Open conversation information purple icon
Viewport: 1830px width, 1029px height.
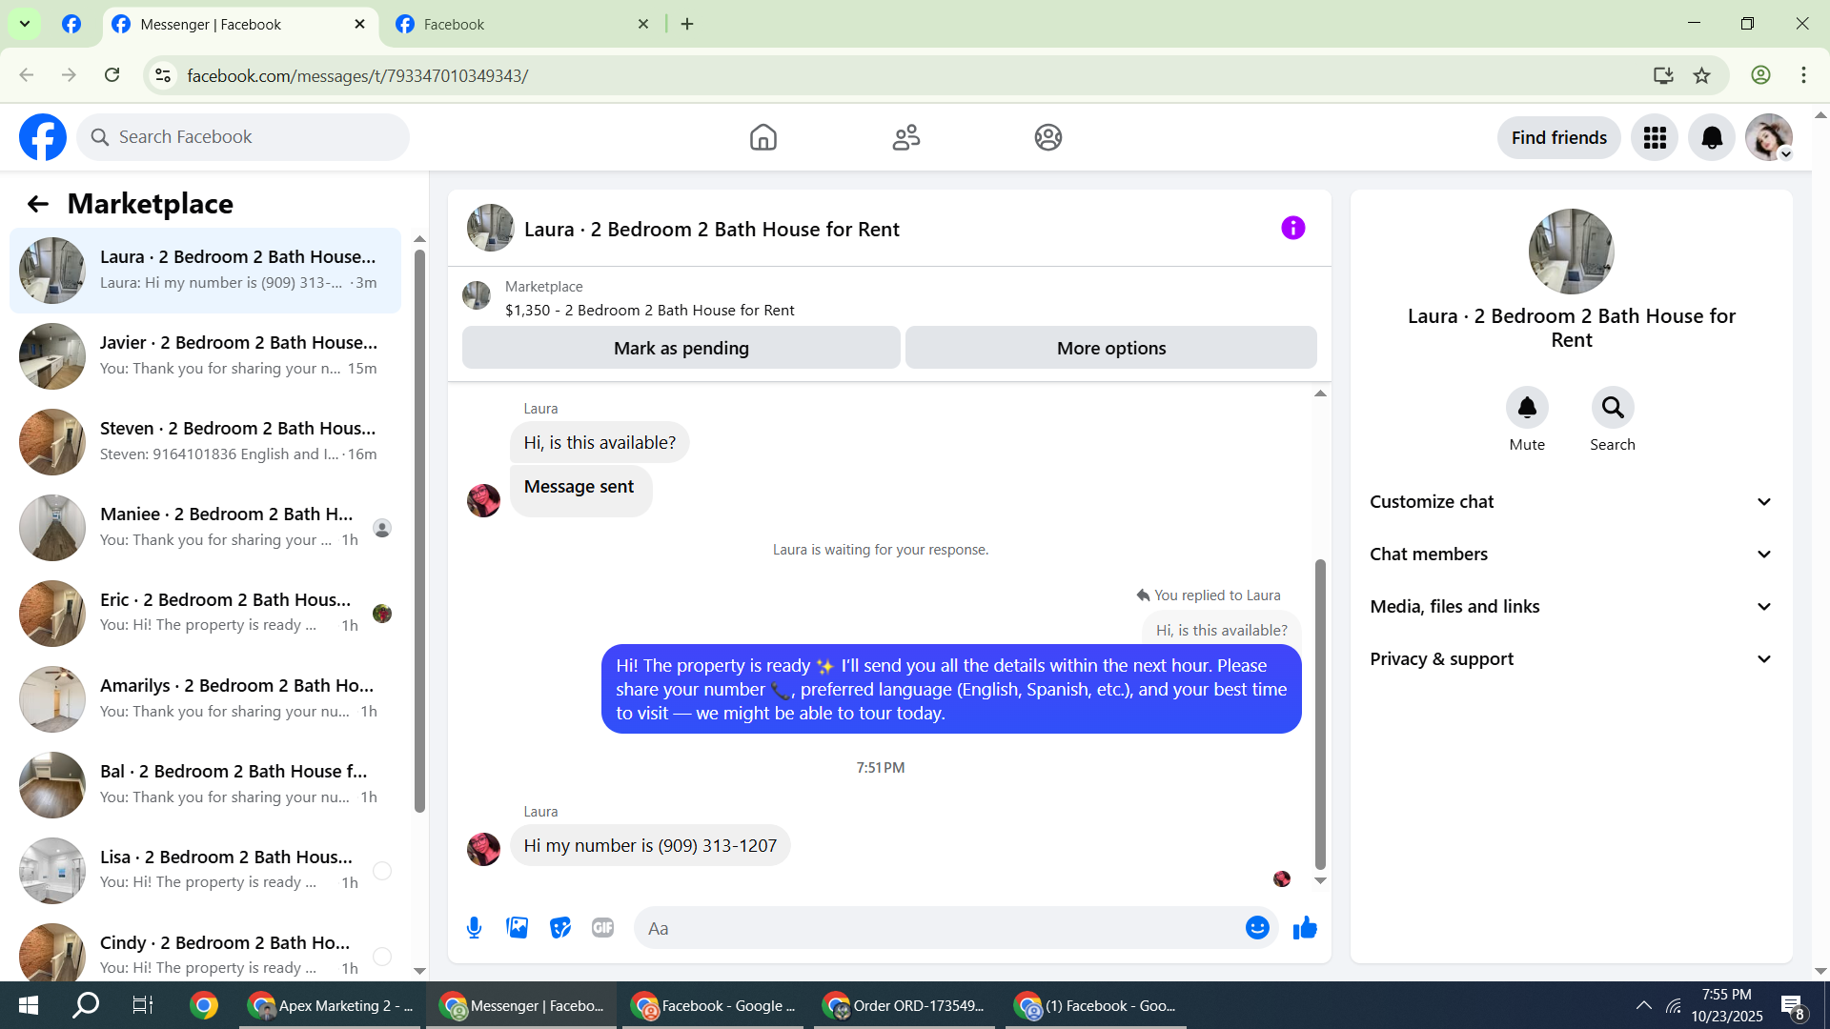pyautogui.click(x=1292, y=229)
